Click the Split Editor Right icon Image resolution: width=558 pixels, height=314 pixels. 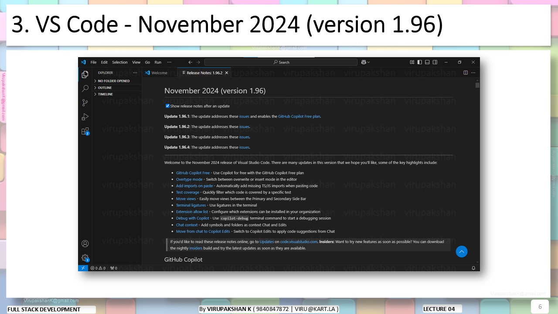[466, 73]
